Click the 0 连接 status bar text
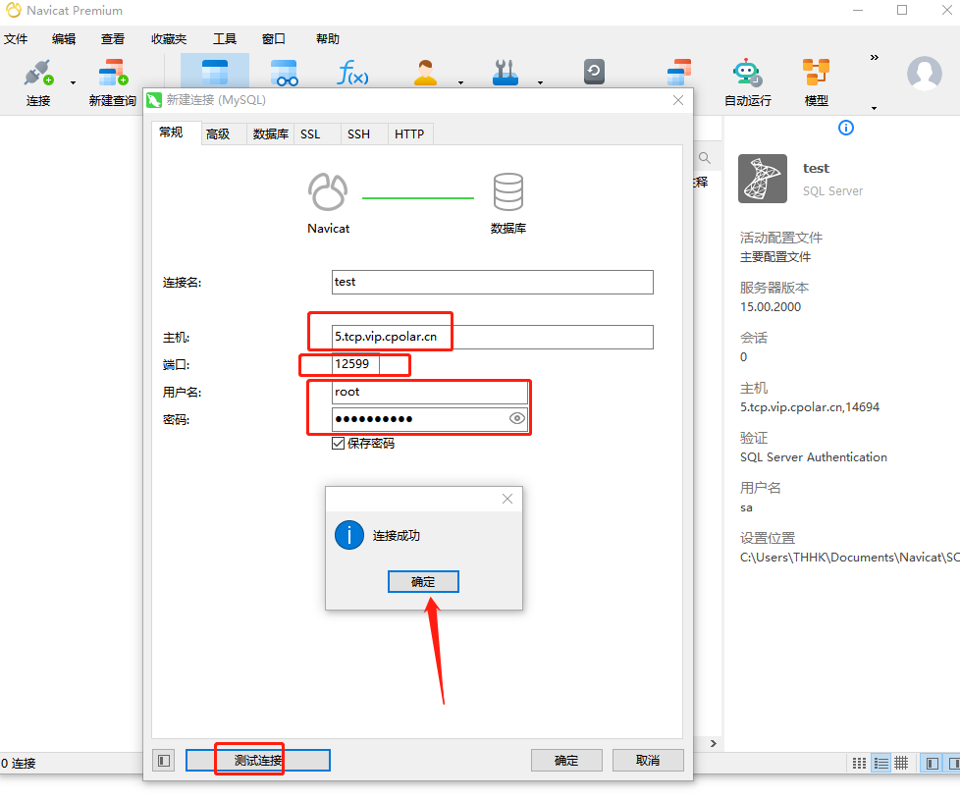 [x=19, y=764]
